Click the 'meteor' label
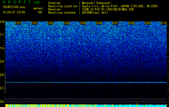 click(38, 8)
